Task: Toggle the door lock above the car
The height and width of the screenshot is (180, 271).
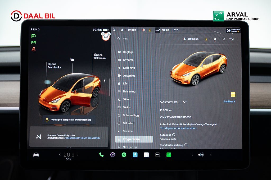Action: [x=72, y=60]
